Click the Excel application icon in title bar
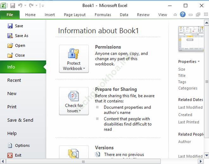This screenshot has height=164, width=209. (x=3, y=6)
